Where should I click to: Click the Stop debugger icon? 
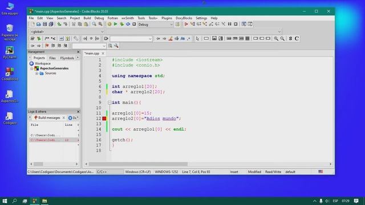(236, 24)
